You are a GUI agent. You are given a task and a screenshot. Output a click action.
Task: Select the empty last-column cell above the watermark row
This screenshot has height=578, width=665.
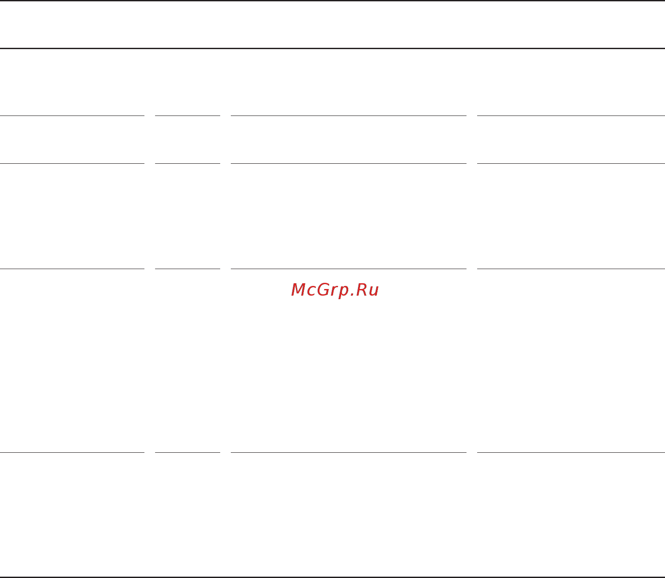pyautogui.click(x=571, y=216)
